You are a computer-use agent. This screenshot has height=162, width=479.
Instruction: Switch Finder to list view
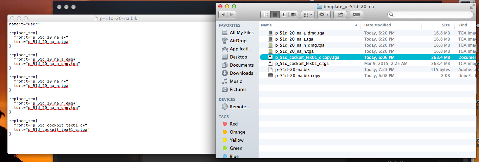pos(275,15)
